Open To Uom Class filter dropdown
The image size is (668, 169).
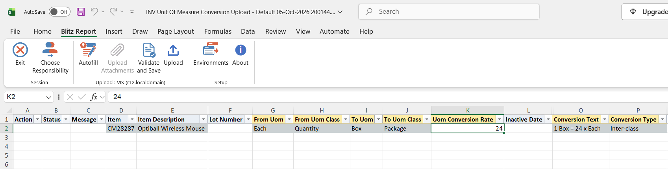click(427, 119)
